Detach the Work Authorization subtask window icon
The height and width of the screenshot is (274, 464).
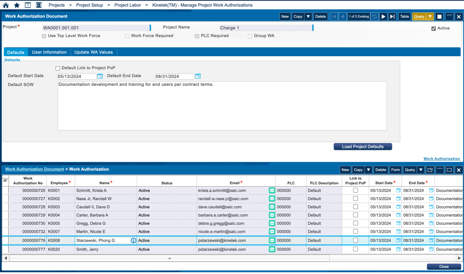tap(430, 170)
